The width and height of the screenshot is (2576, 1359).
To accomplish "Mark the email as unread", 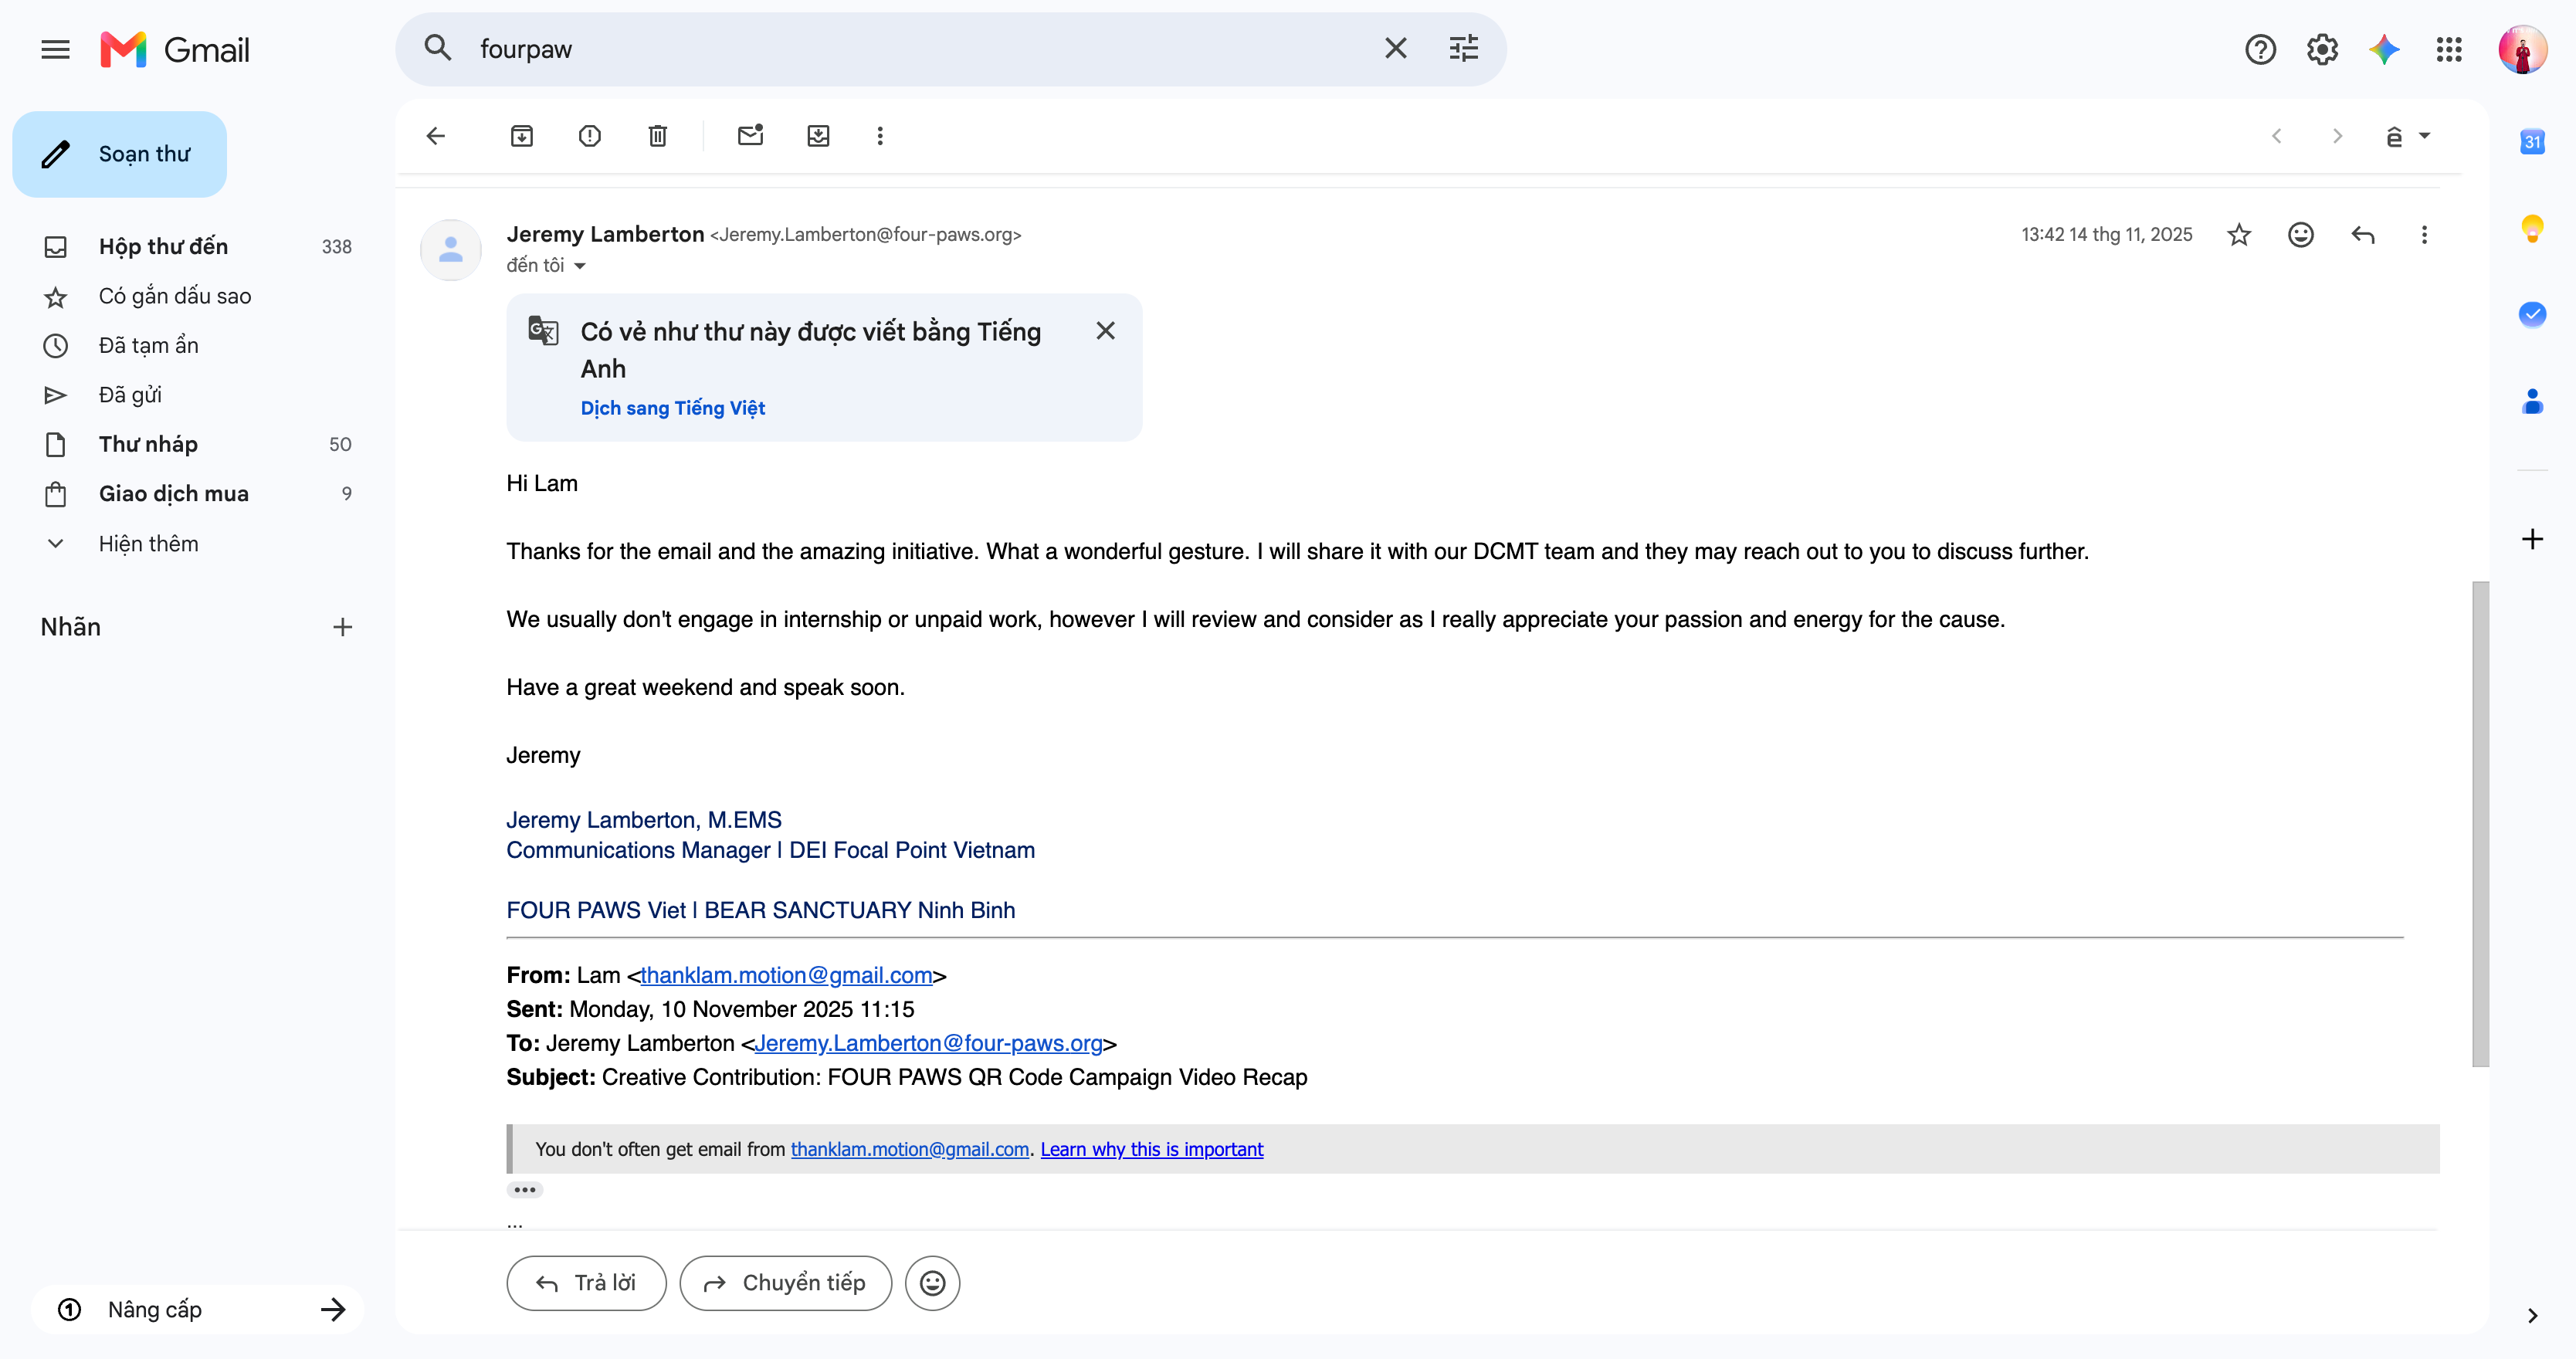I will tap(750, 135).
